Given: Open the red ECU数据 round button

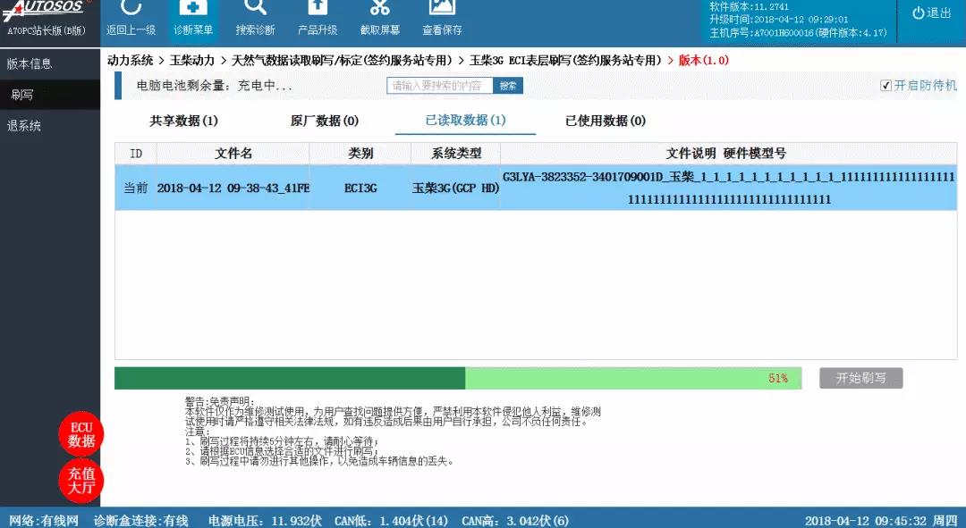Looking at the screenshot, I should (x=81, y=434).
